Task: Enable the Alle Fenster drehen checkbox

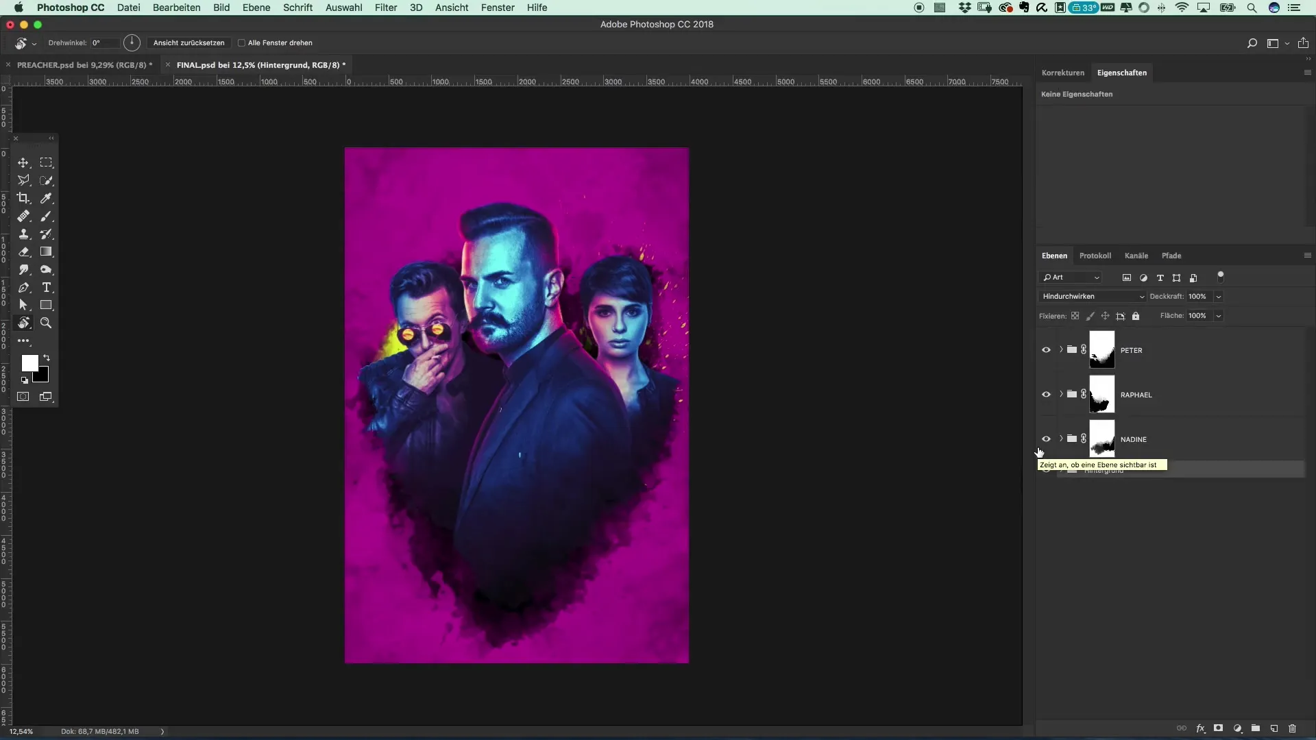Action: [x=241, y=42]
